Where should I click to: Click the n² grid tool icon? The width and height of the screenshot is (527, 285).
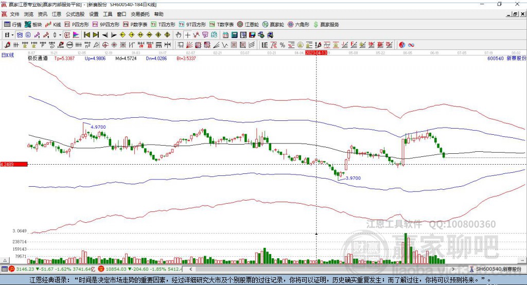pyautogui.click(x=87, y=45)
